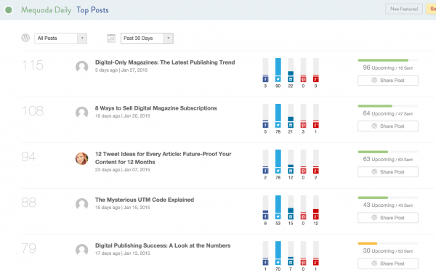The image size is (436, 273).
Task: Open post Digital Publishing Success: A Look at the Numbers
Action: [163, 245]
